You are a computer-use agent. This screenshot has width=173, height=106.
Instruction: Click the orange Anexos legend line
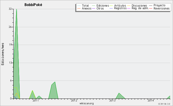[x=79, y=8]
